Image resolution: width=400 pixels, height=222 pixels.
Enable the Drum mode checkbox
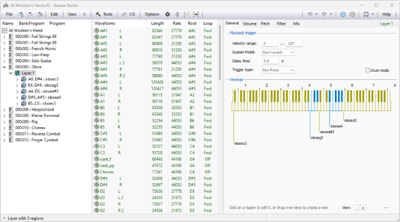[367, 70]
